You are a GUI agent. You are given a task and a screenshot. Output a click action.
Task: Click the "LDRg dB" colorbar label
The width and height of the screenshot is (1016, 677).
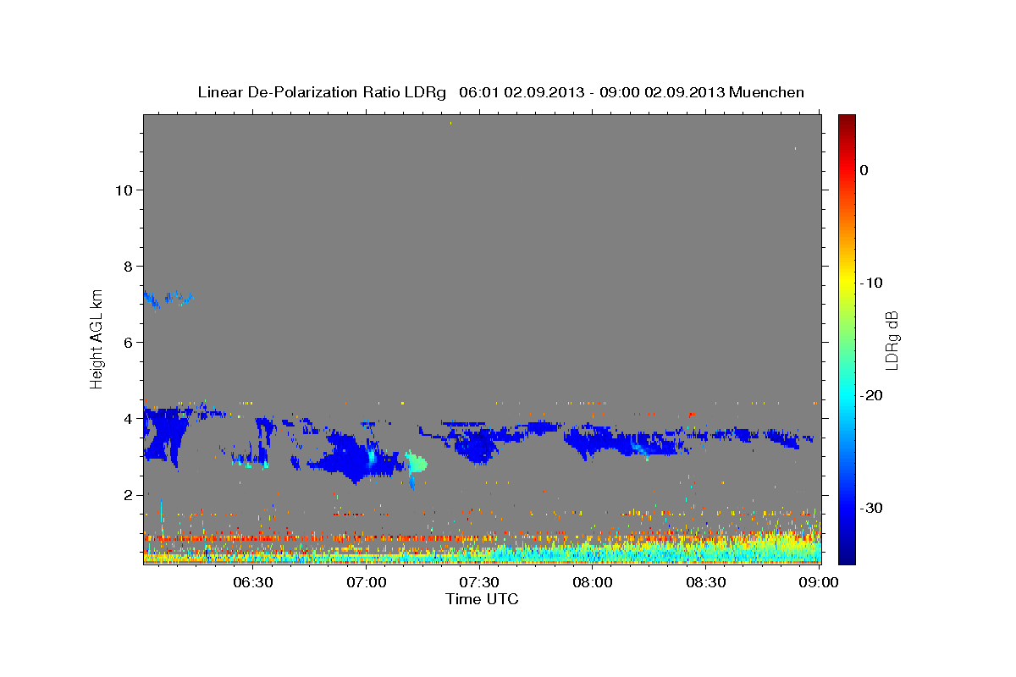(x=891, y=338)
